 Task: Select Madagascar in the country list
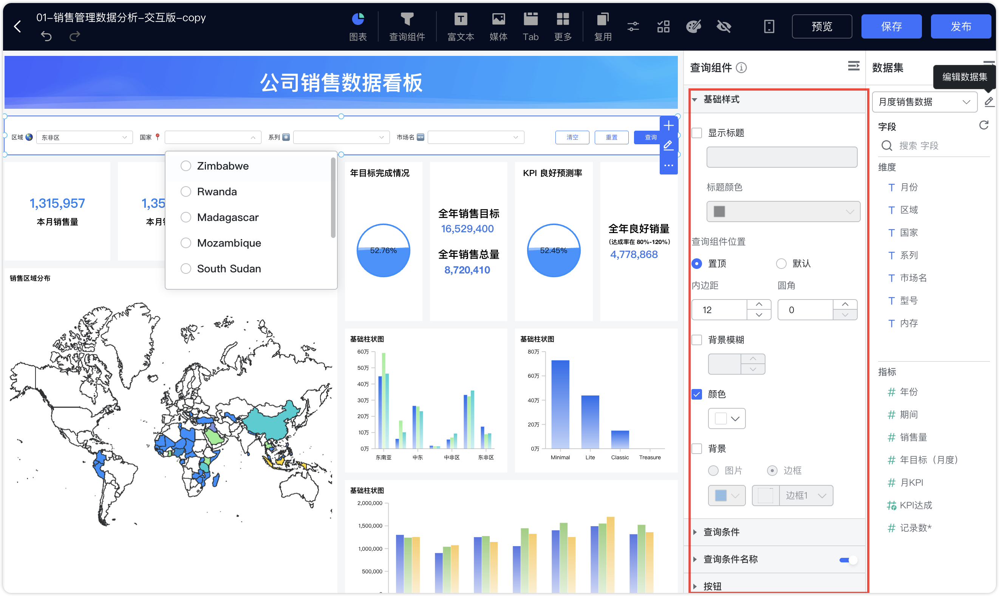[227, 217]
